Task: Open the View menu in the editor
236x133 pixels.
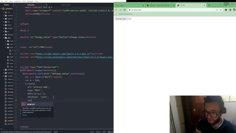Action: (11, 1)
